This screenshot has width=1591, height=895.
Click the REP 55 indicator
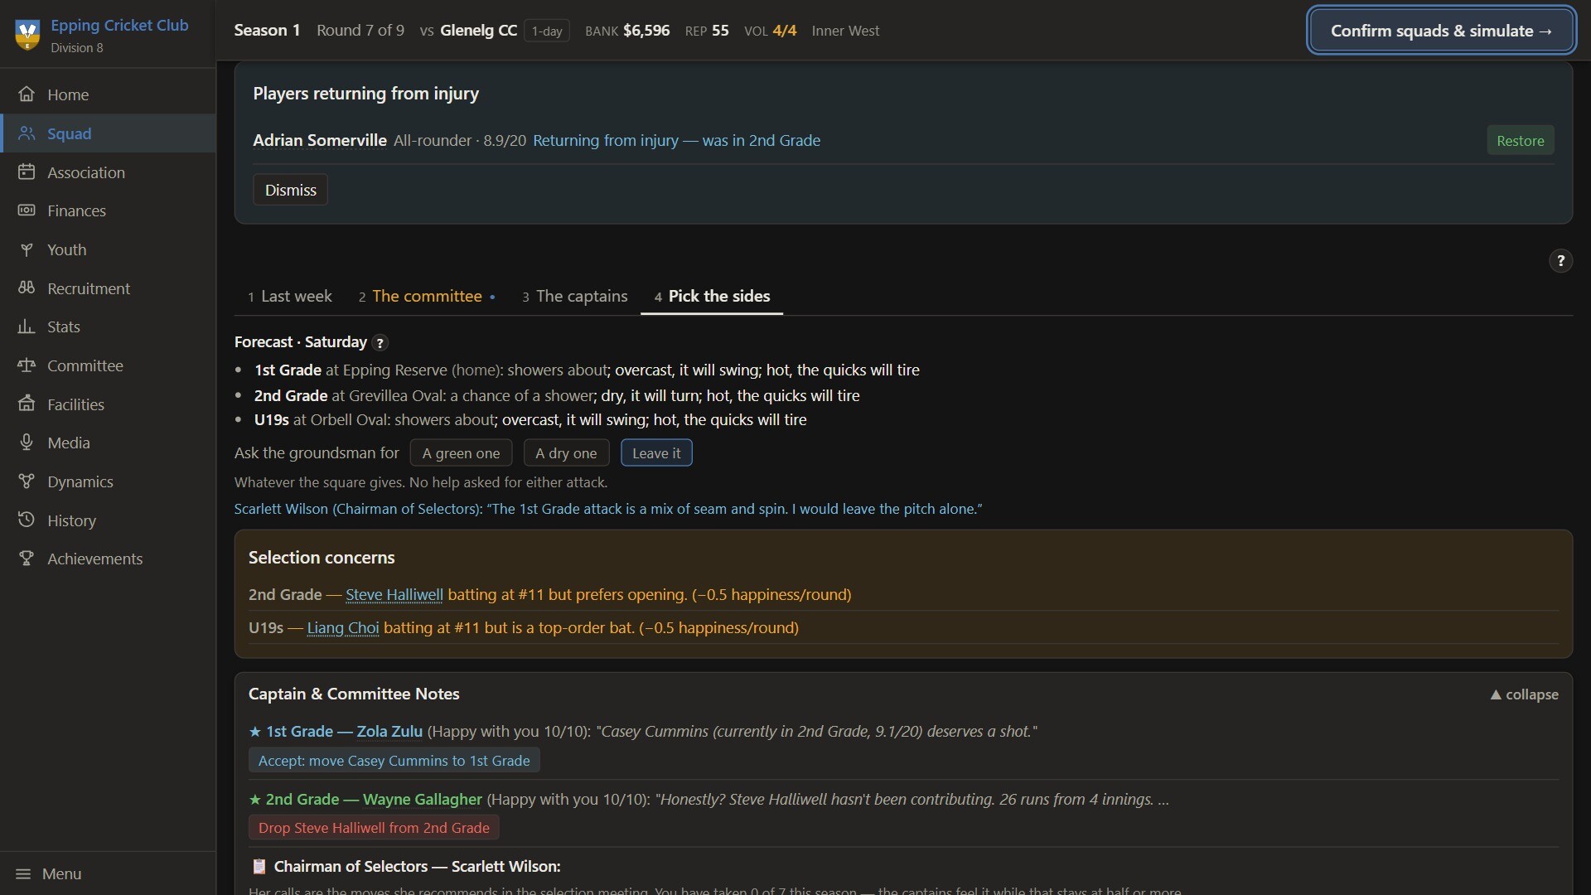tap(707, 31)
